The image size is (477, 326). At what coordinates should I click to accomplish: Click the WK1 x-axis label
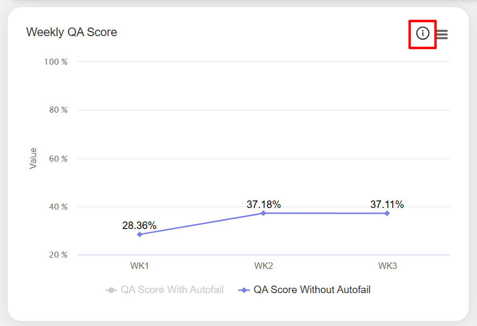click(x=140, y=266)
